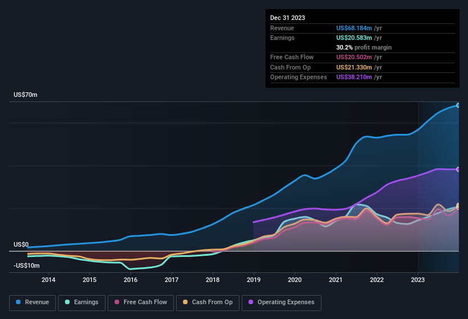Image resolution: width=468 pixels, height=319 pixels.
Task: Select the 2023 label on the time axis
Action: (x=418, y=280)
